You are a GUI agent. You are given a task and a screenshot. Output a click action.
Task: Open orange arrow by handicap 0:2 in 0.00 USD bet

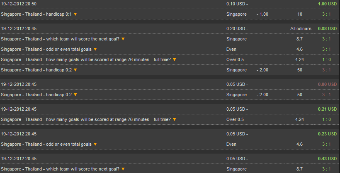(75, 95)
